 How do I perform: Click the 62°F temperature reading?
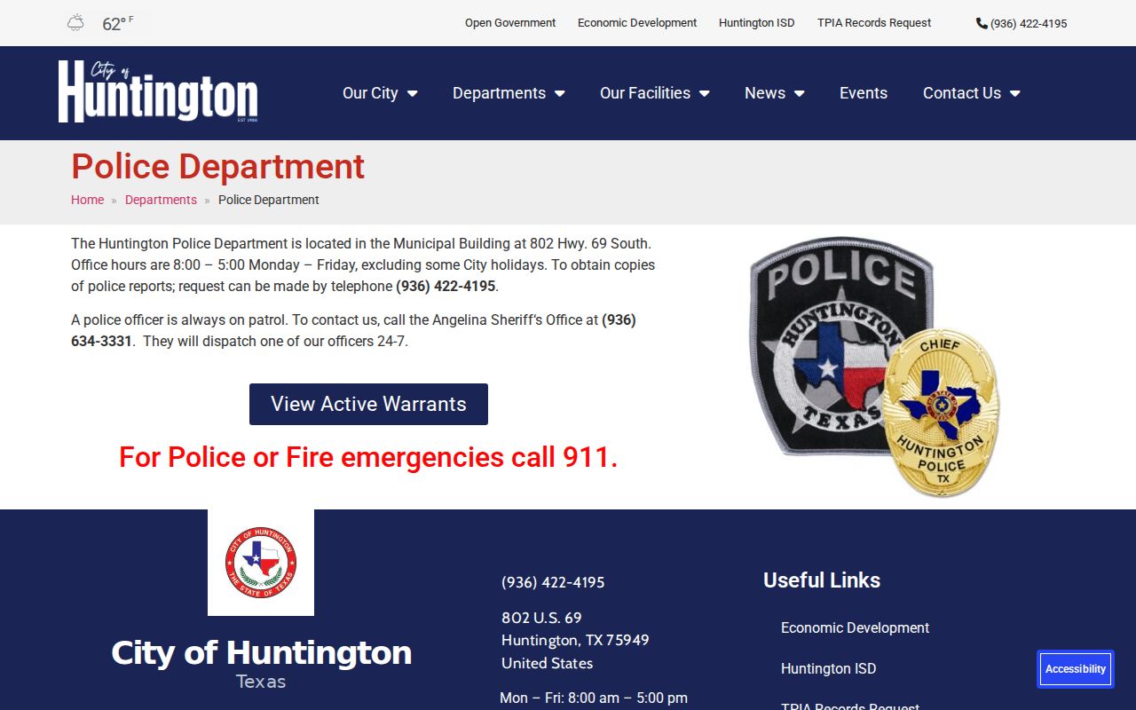[x=117, y=24]
